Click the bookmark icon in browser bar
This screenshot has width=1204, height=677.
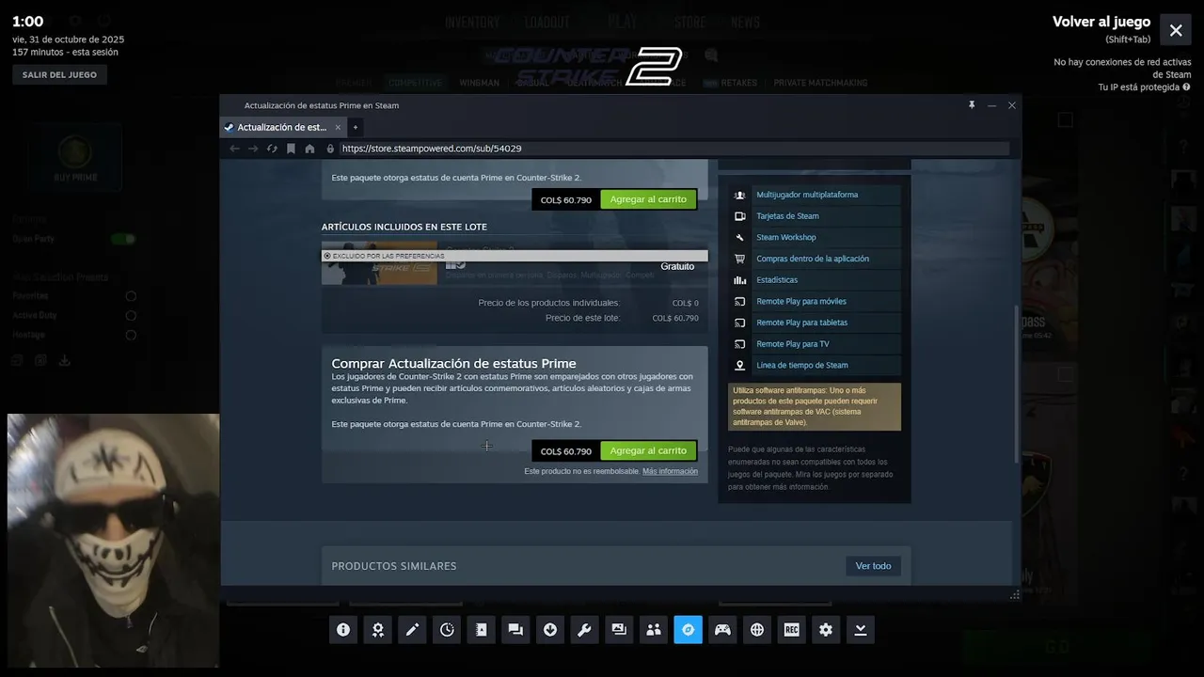pos(291,149)
